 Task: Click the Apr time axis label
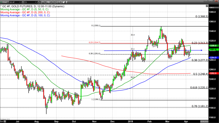tap(186, 121)
